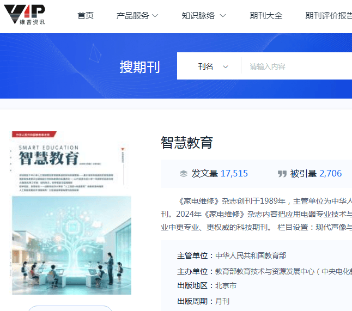Expand the 产品服务 chevron arrow
This screenshot has width=352, height=311.
tap(155, 16)
